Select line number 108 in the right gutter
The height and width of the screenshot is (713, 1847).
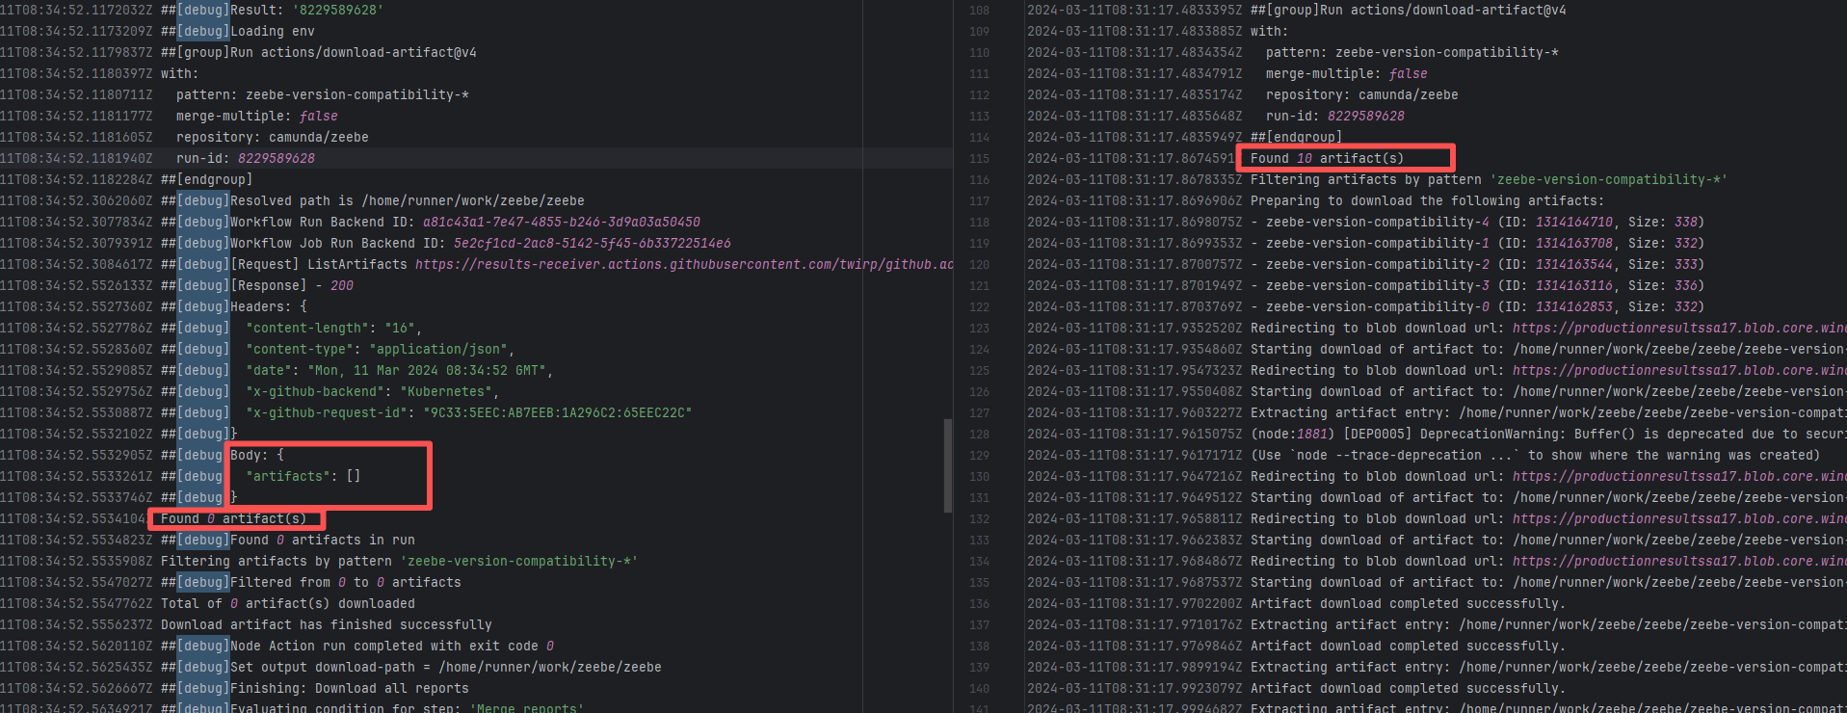point(979,10)
